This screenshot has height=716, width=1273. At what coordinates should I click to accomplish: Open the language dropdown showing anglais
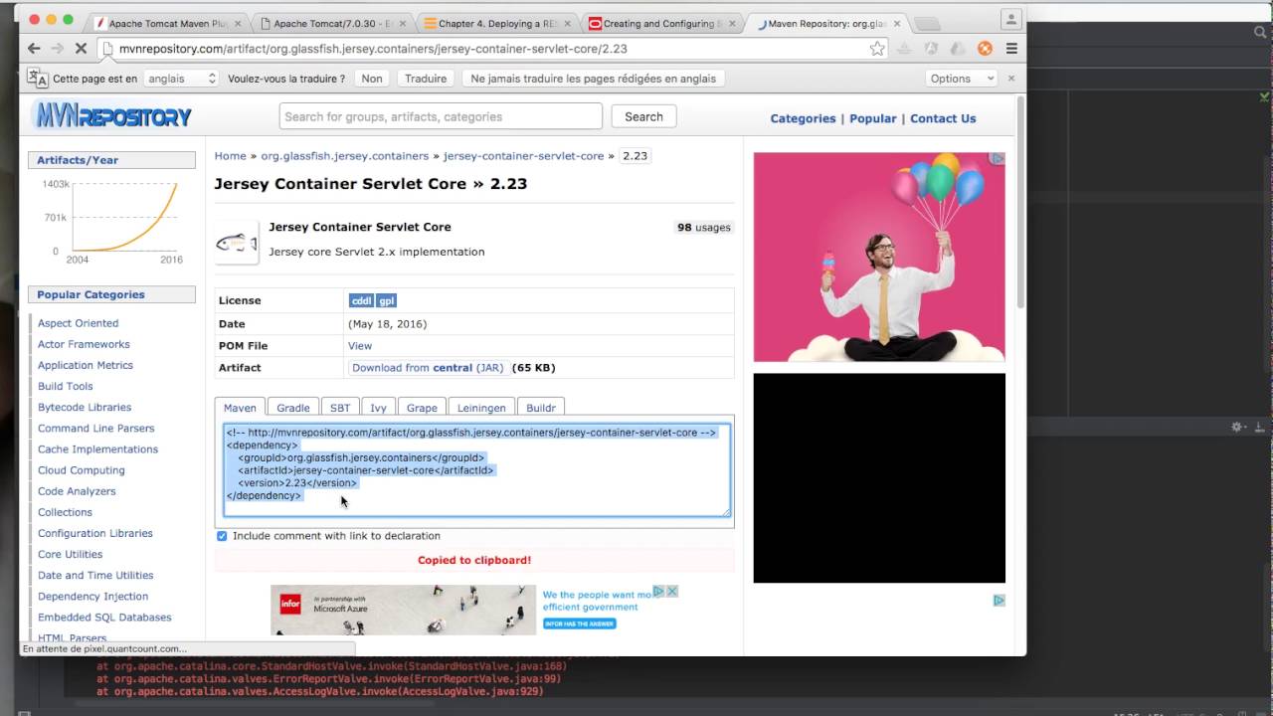(181, 79)
